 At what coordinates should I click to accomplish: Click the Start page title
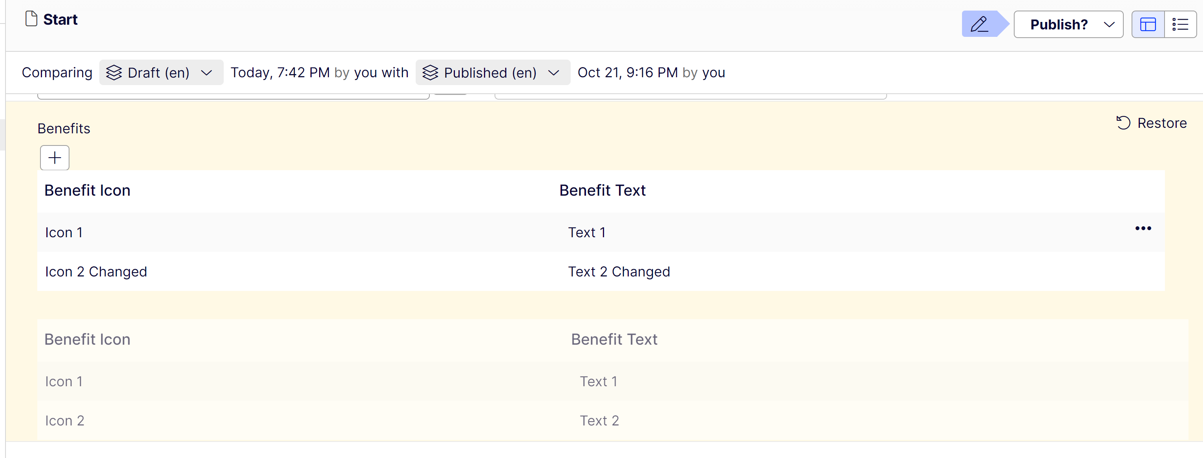tap(60, 20)
